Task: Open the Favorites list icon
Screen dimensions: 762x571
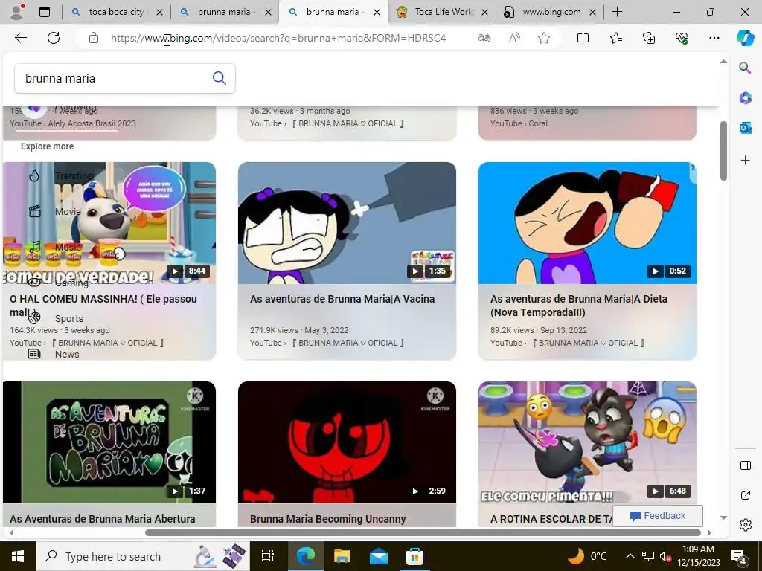Action: point(615,38)
